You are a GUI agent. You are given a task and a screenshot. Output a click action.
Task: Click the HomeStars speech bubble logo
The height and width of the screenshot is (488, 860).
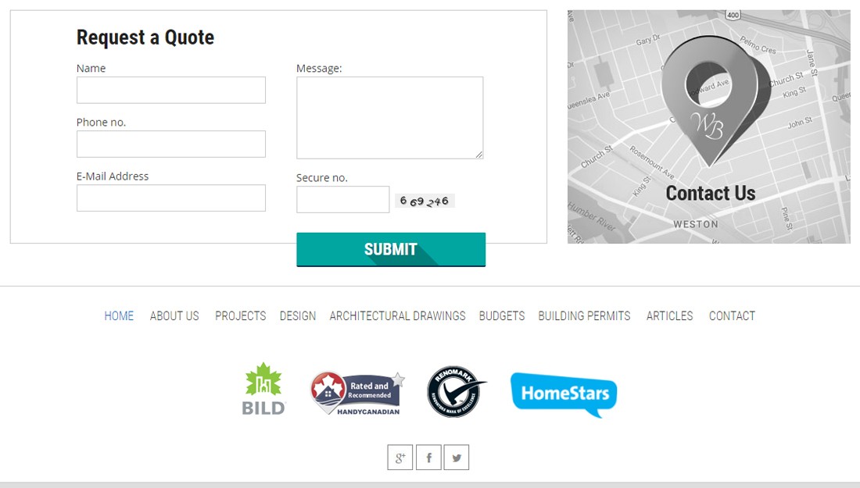point(564,394)
